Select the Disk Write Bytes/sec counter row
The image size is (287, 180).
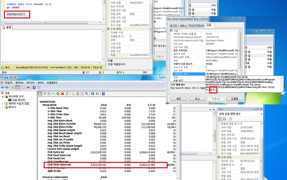105,164
